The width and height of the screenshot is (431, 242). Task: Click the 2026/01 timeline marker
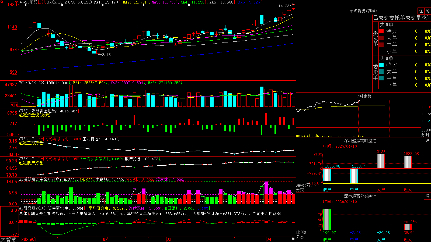pos(29,239)
